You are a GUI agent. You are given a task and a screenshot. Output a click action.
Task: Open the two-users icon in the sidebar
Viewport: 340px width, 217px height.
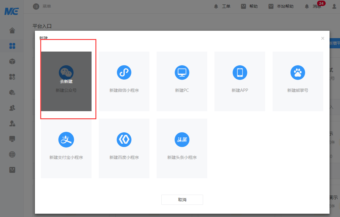[x=12, y=108]
